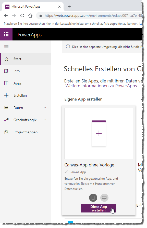The width and height of the screenshot is (147, 228).
Task: Click the PowerApps favicon in browser tab
Action: pos(7,7)
